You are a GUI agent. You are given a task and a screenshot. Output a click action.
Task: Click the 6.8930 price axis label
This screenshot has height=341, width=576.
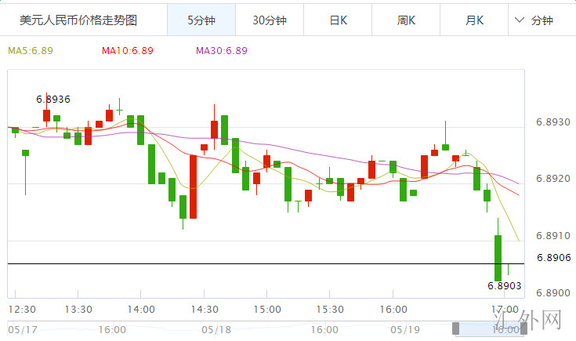[553, 122]
